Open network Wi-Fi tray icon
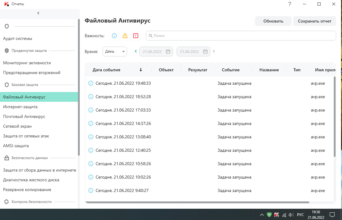Image resolution: width=342 pixels, height=220 pixels. point(284,215)
